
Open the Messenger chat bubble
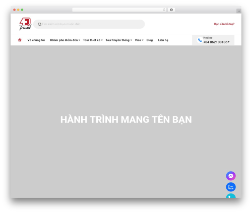231,176
